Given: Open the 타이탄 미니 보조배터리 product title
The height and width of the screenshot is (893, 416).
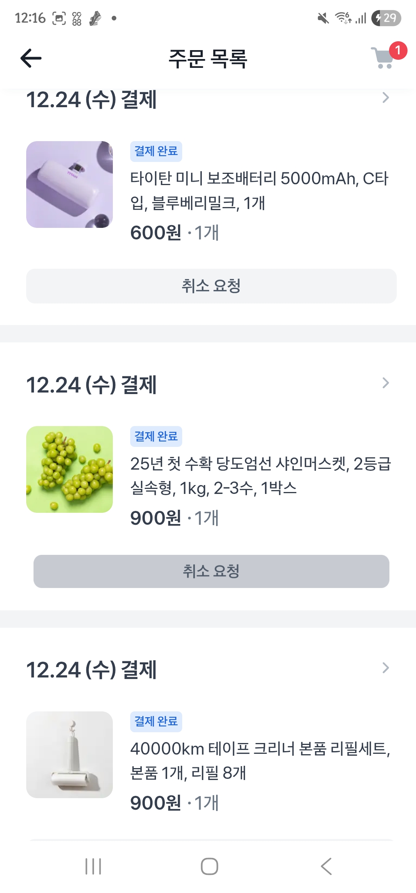Looking at the screenshot, I should (x=259, y=190).
